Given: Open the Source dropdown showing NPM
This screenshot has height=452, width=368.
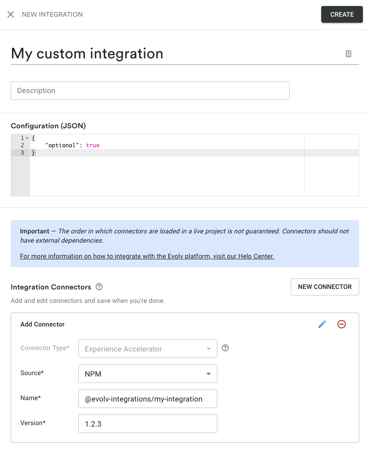Looking at the screenshot, I should coord(148,374).
